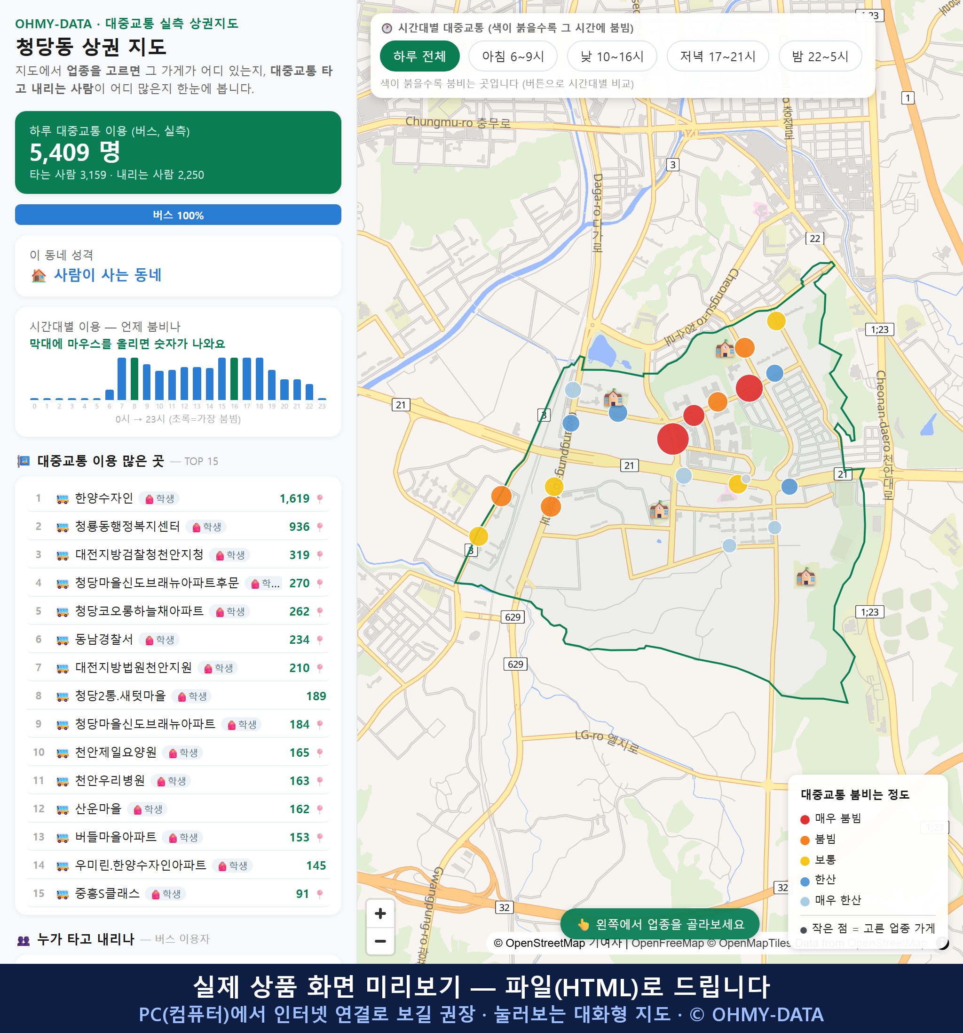The height and width of the screenshot is (1033, 963).
Task: Switch to the 낮 10~16시 filter
Action: (x=612, y=56)
